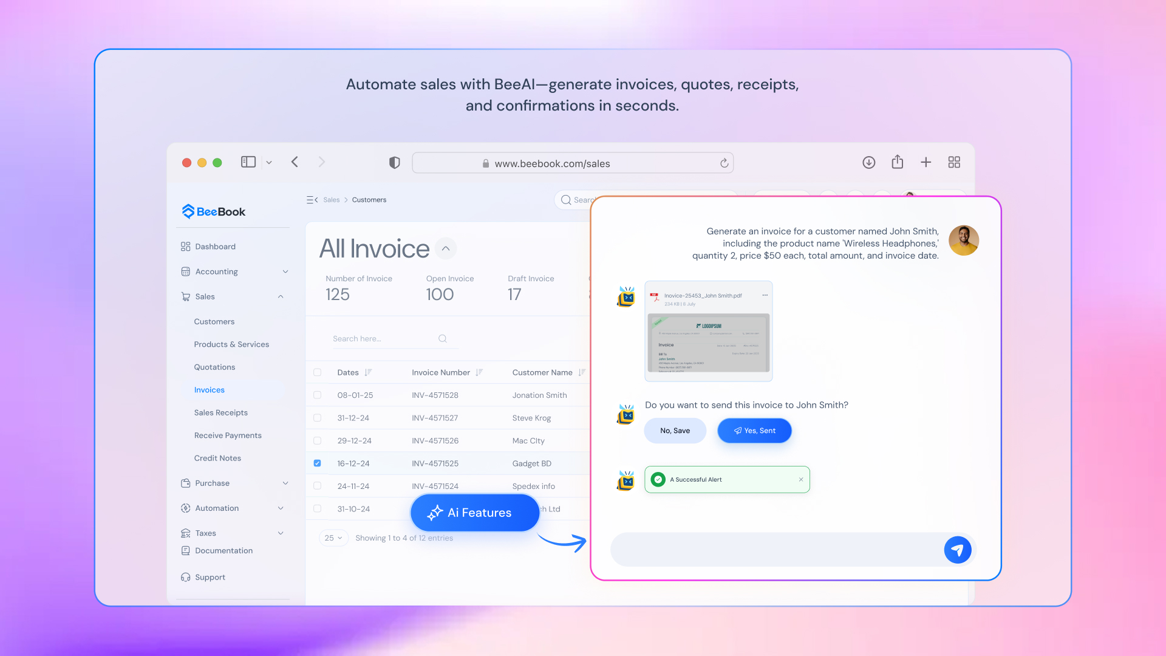Uncheck the Gadget BD row checkbox

coord(317,463)
